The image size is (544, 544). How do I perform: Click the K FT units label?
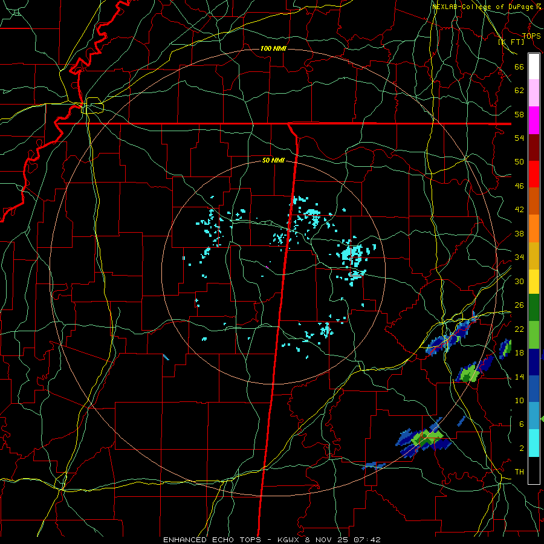click(x=511, y=42)
